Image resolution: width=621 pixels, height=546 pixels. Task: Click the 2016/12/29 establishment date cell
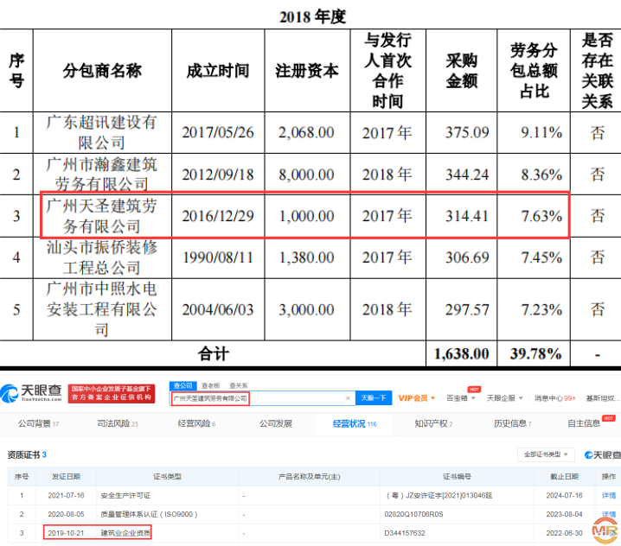(218, 216)
